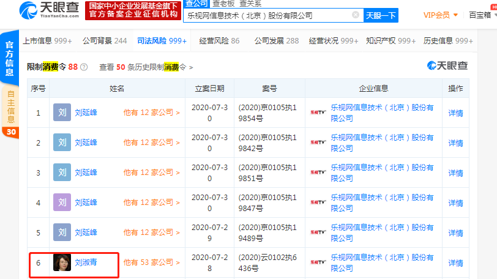Open the 公司发展 tab
Image resolution: width=497 pixels, height=279 pixels.
tap(277, 41)
